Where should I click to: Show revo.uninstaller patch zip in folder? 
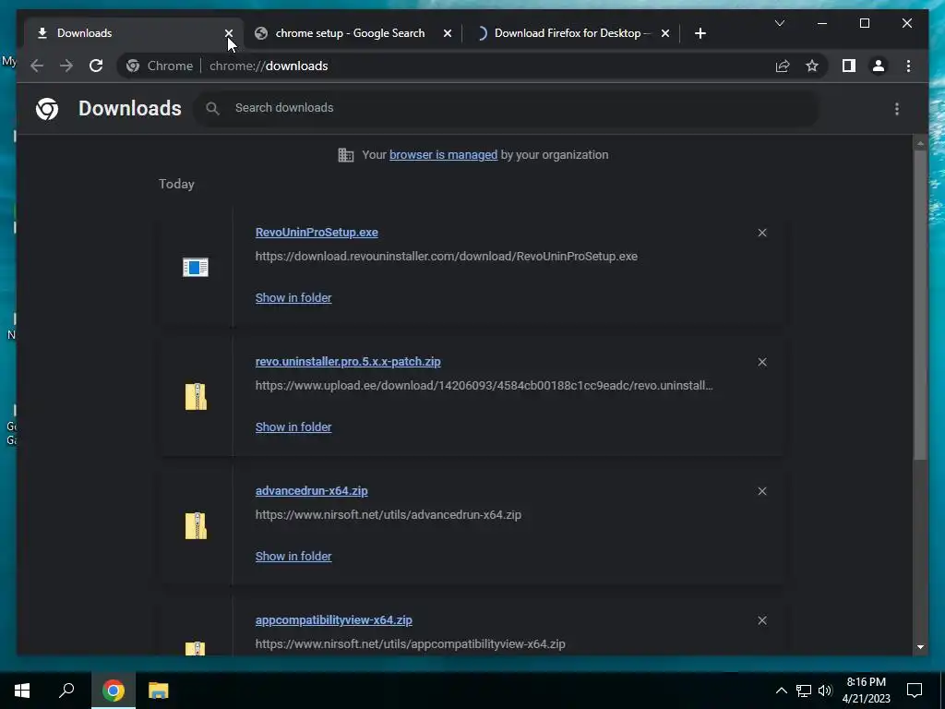coord(293,427)
